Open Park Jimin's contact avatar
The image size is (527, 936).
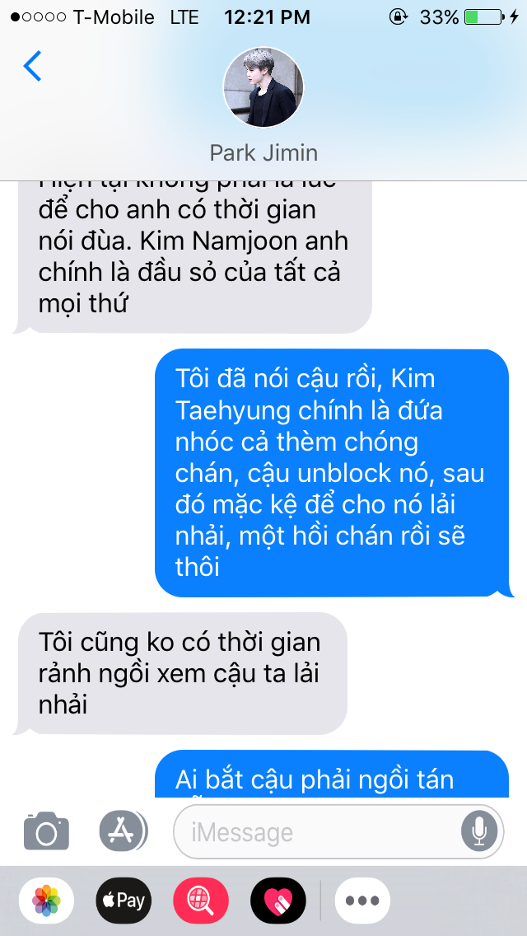pyautogui.click(x=263, y=87)
